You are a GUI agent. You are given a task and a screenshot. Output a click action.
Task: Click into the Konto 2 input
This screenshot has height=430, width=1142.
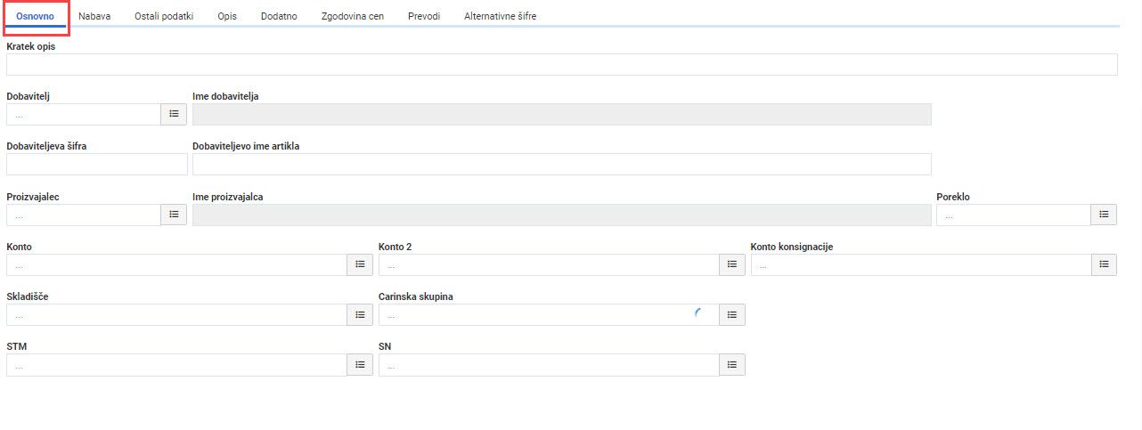[x=549, y=264]
